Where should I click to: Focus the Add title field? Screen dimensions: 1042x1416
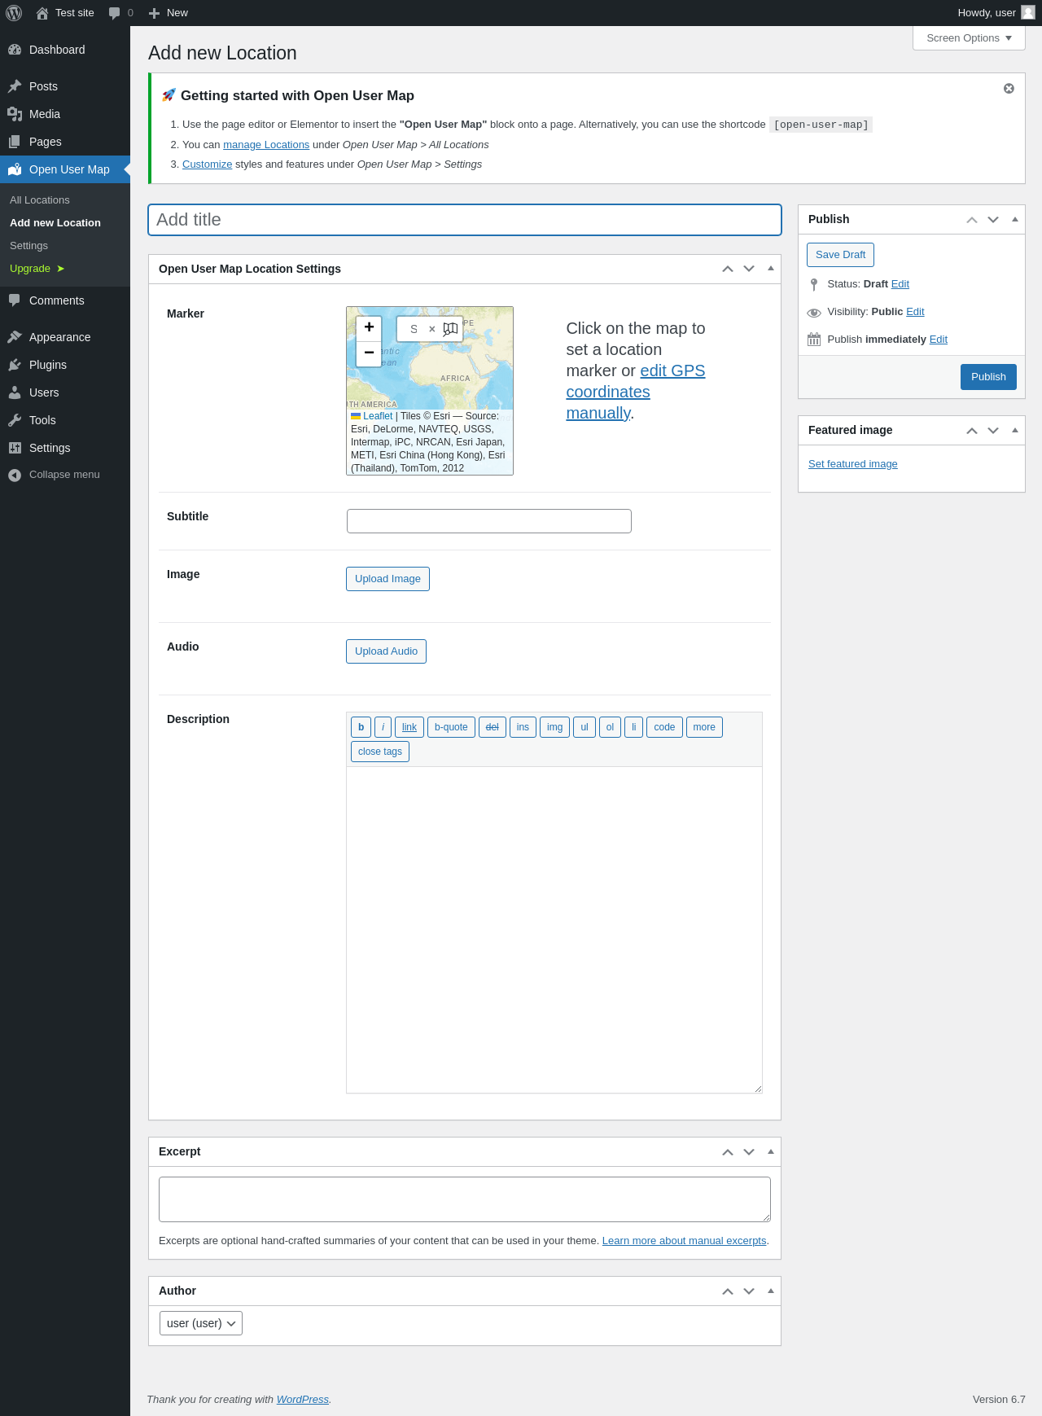click(465, 220)
